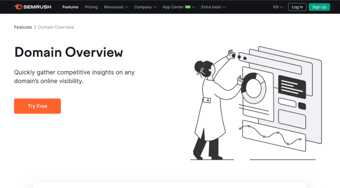
Task: Expand the Extra tools dropdown
Action: pos(213,7)
